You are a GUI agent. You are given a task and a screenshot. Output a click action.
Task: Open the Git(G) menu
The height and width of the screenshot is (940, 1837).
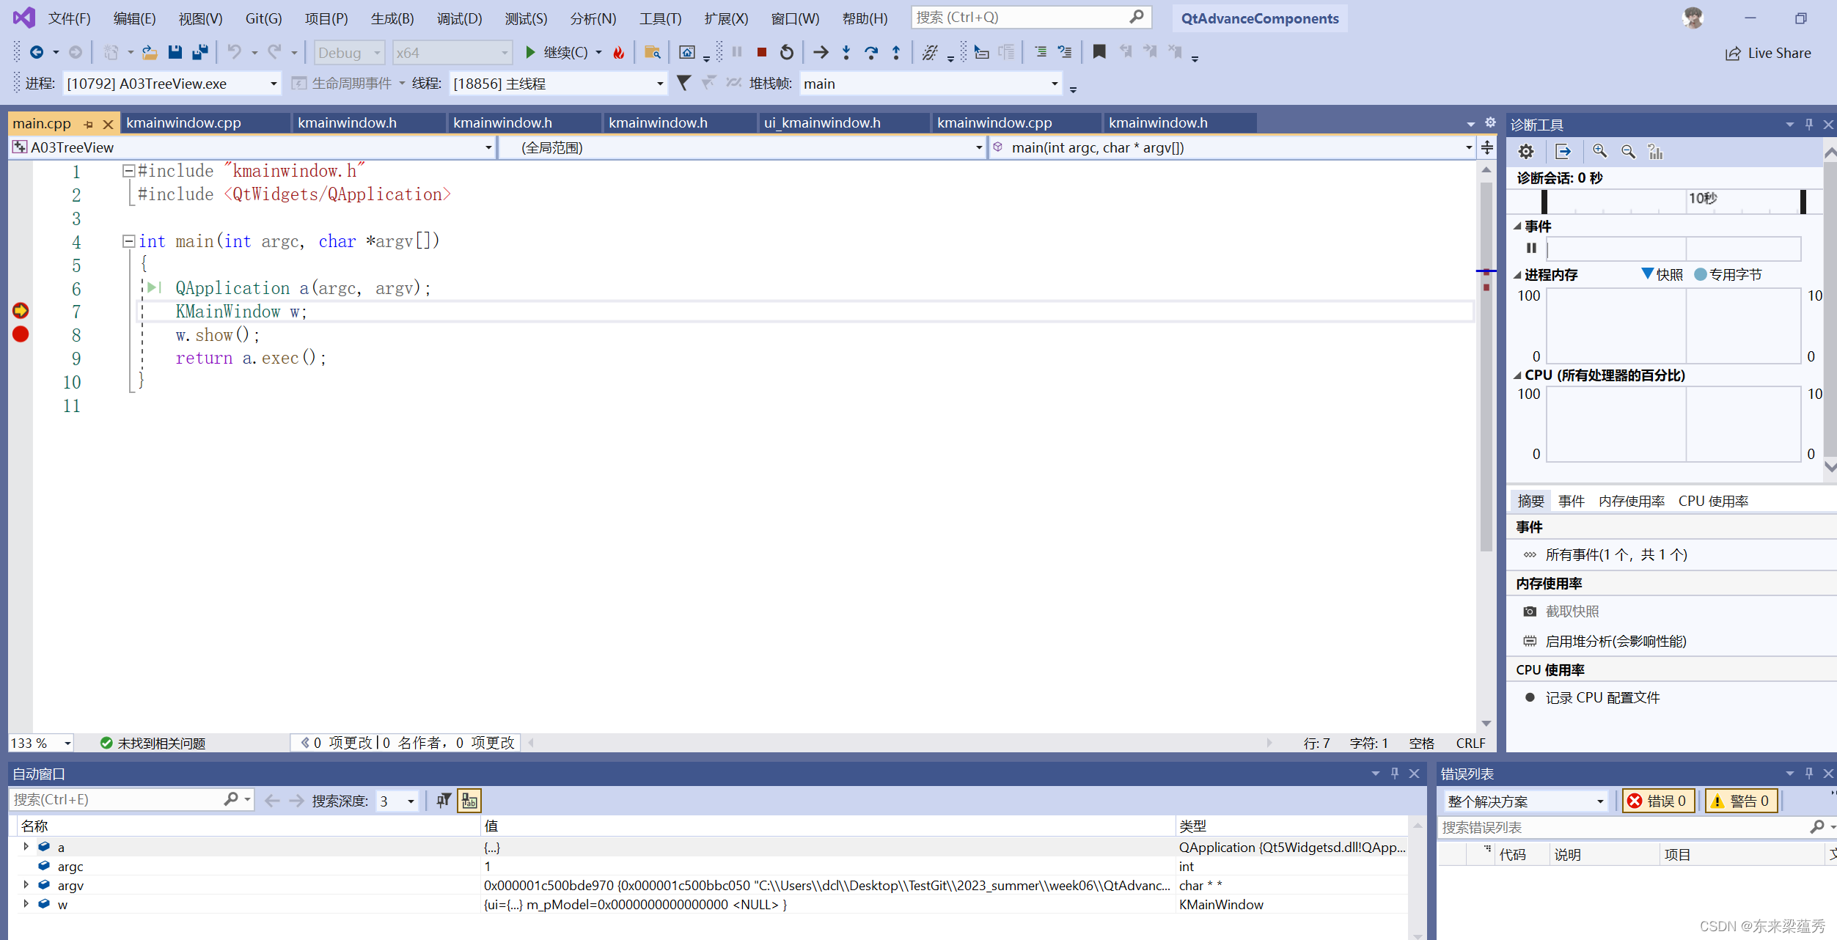(263, 18)
